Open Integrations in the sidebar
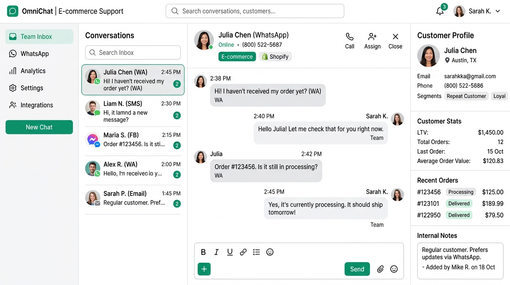The width and height of the screenshot is (510, 285). (39, 105)
